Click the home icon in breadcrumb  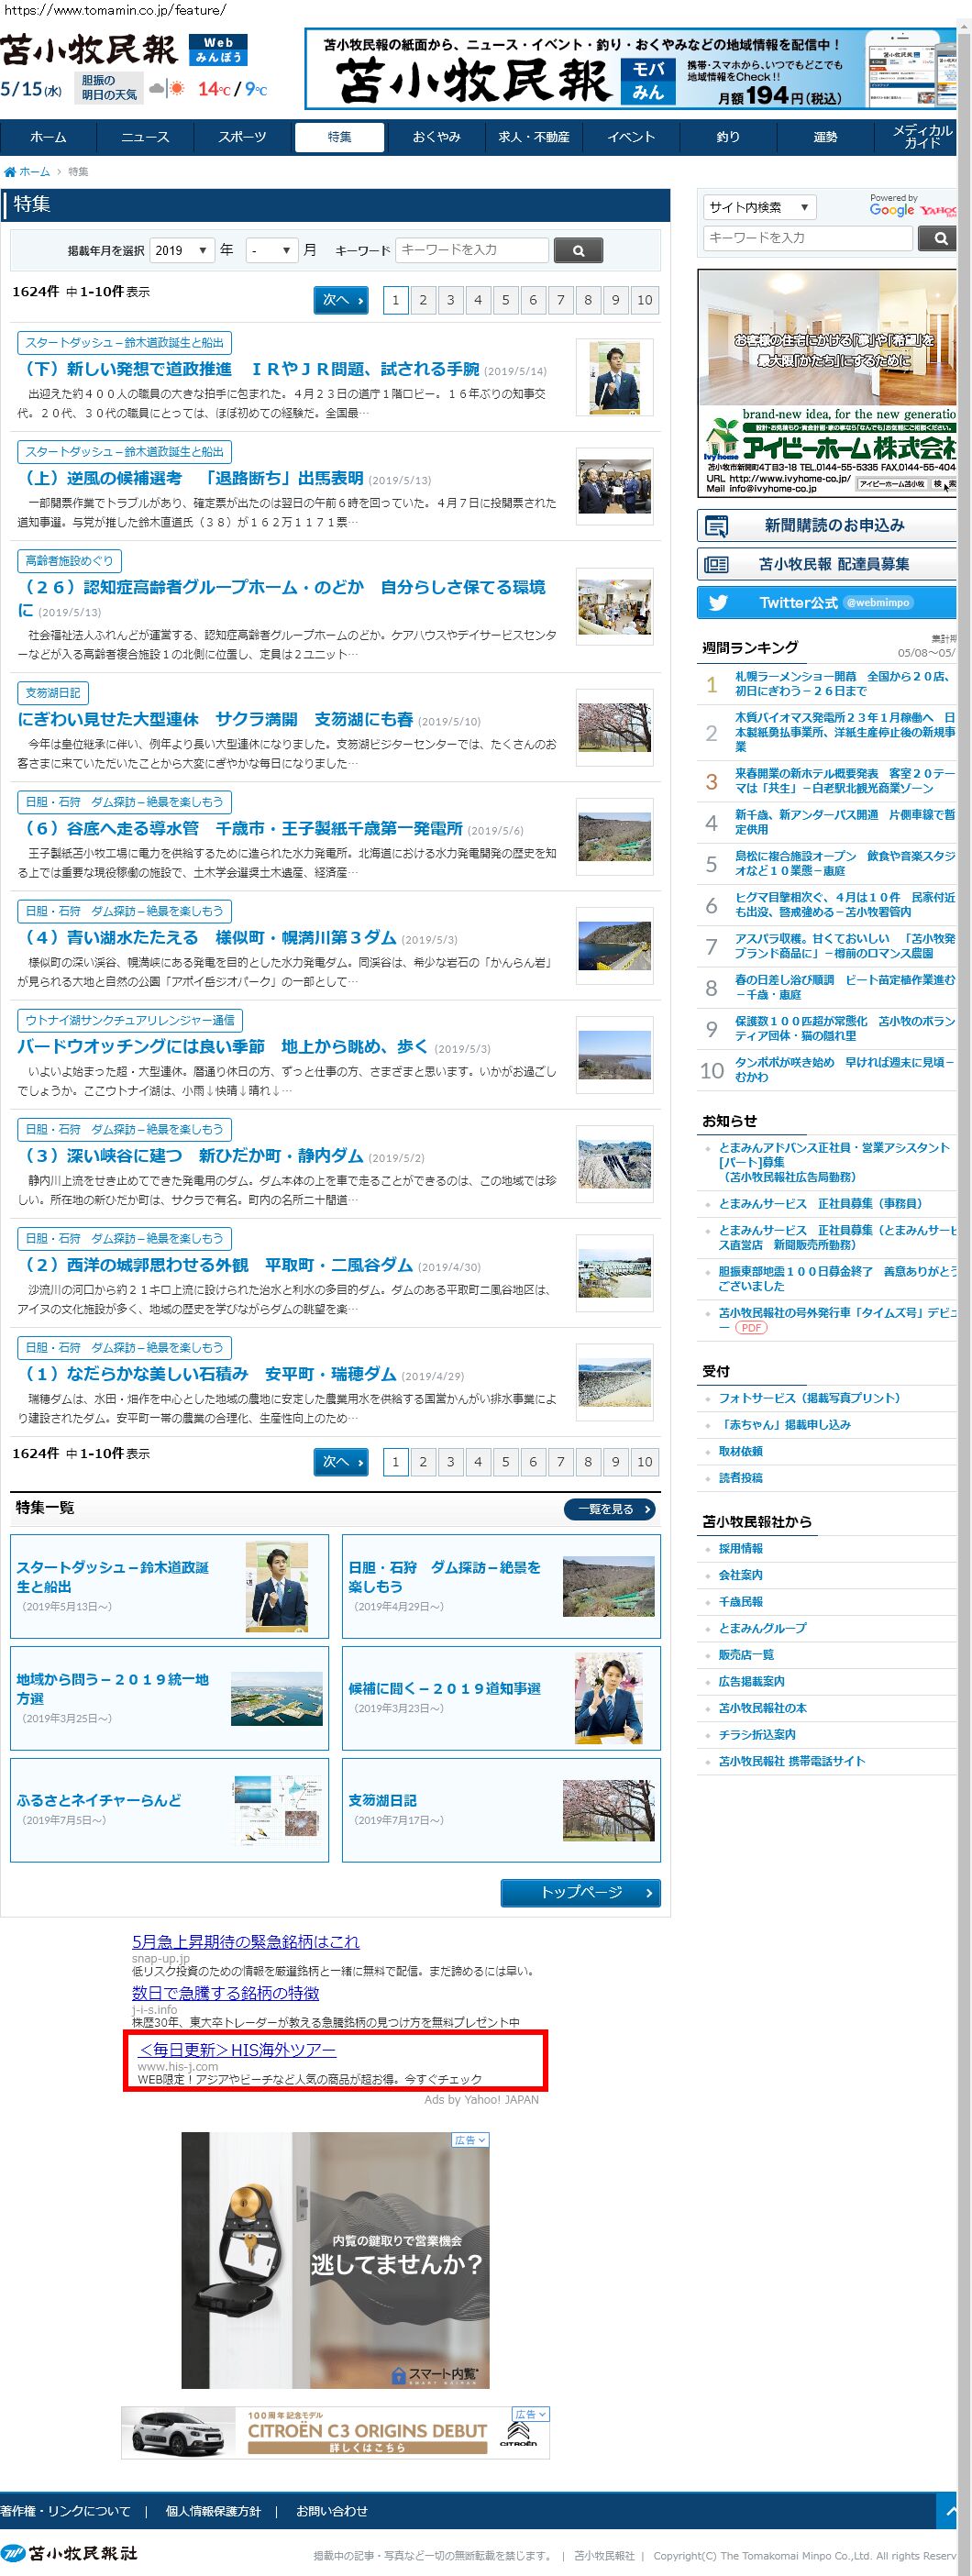point(10,172)
